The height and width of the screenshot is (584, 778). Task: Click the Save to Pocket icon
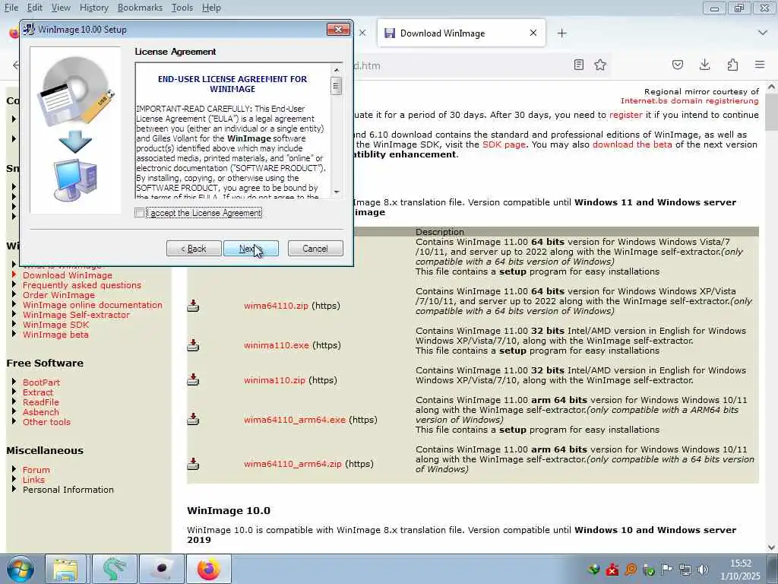click(x=677, y=65)
